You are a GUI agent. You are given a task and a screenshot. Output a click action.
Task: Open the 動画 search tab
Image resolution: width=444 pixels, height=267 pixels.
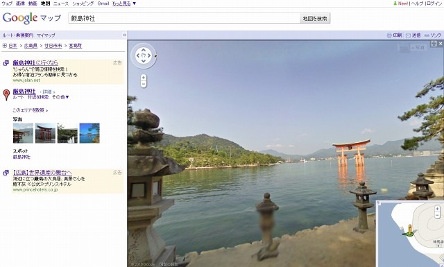click(33, 3)
